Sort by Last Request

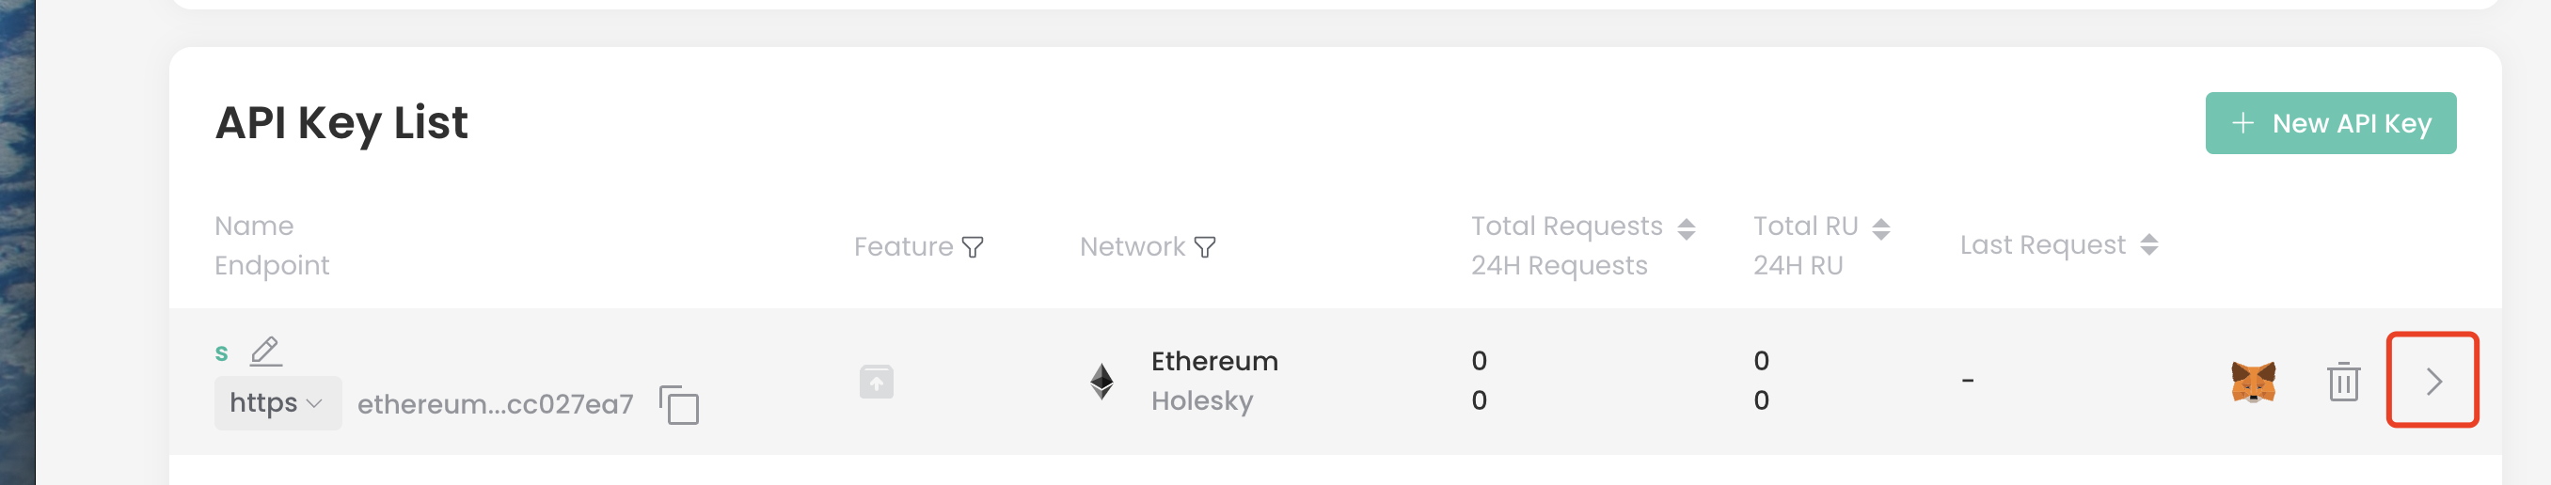(2149, 244)
